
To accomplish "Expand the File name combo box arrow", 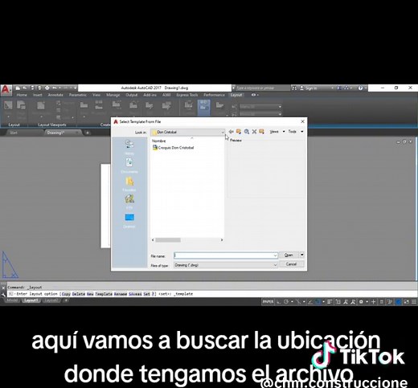I will [x=275, y=255].
